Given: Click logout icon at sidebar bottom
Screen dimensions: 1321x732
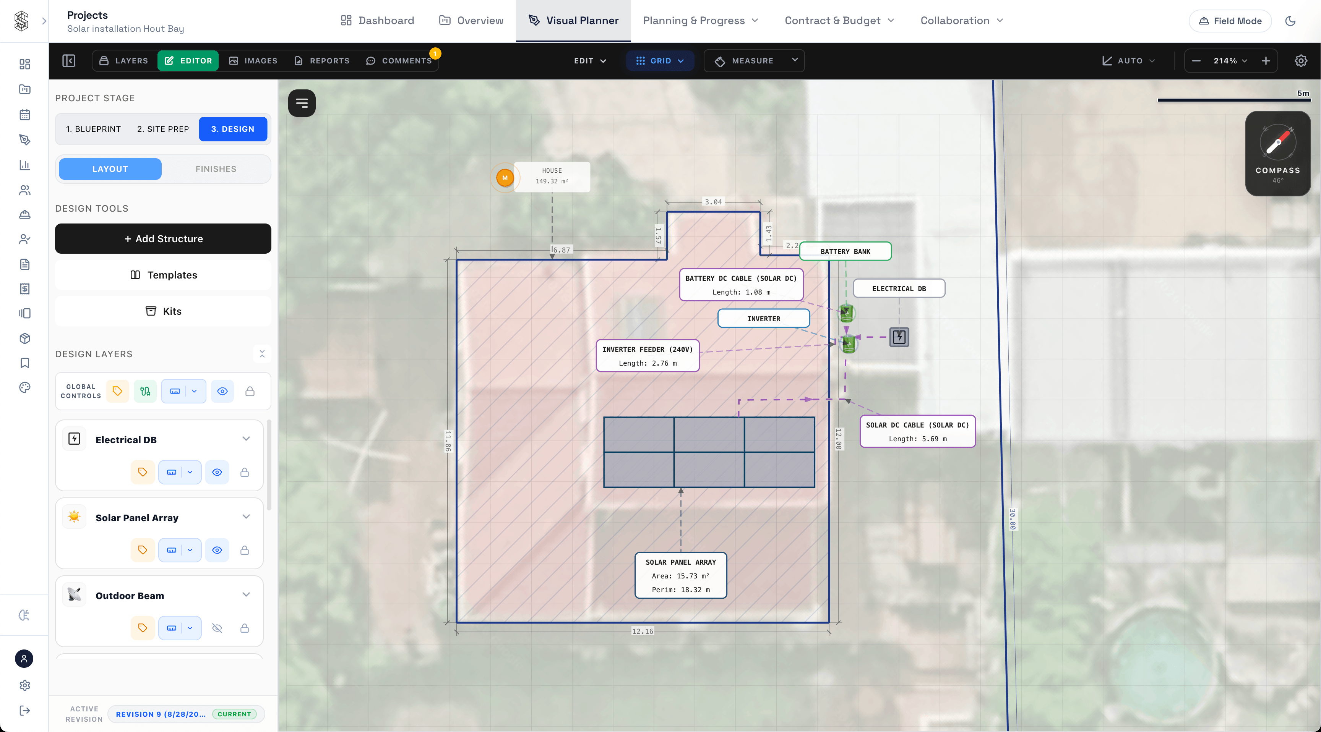Looking at the screenshot, I should tap(24, 711).
